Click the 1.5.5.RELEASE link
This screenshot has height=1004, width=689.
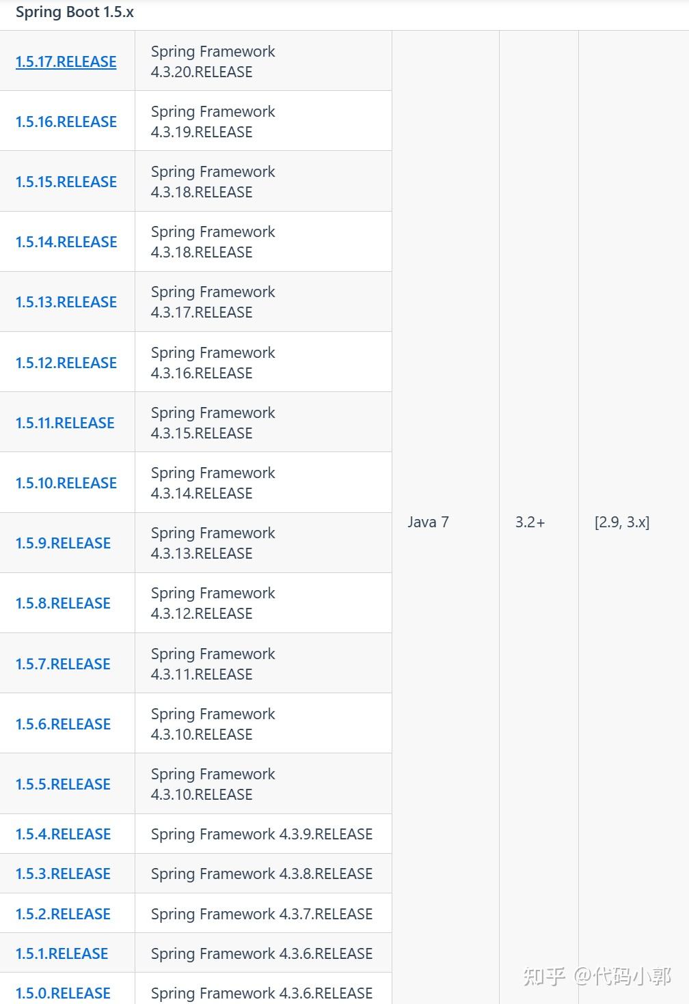63,784
